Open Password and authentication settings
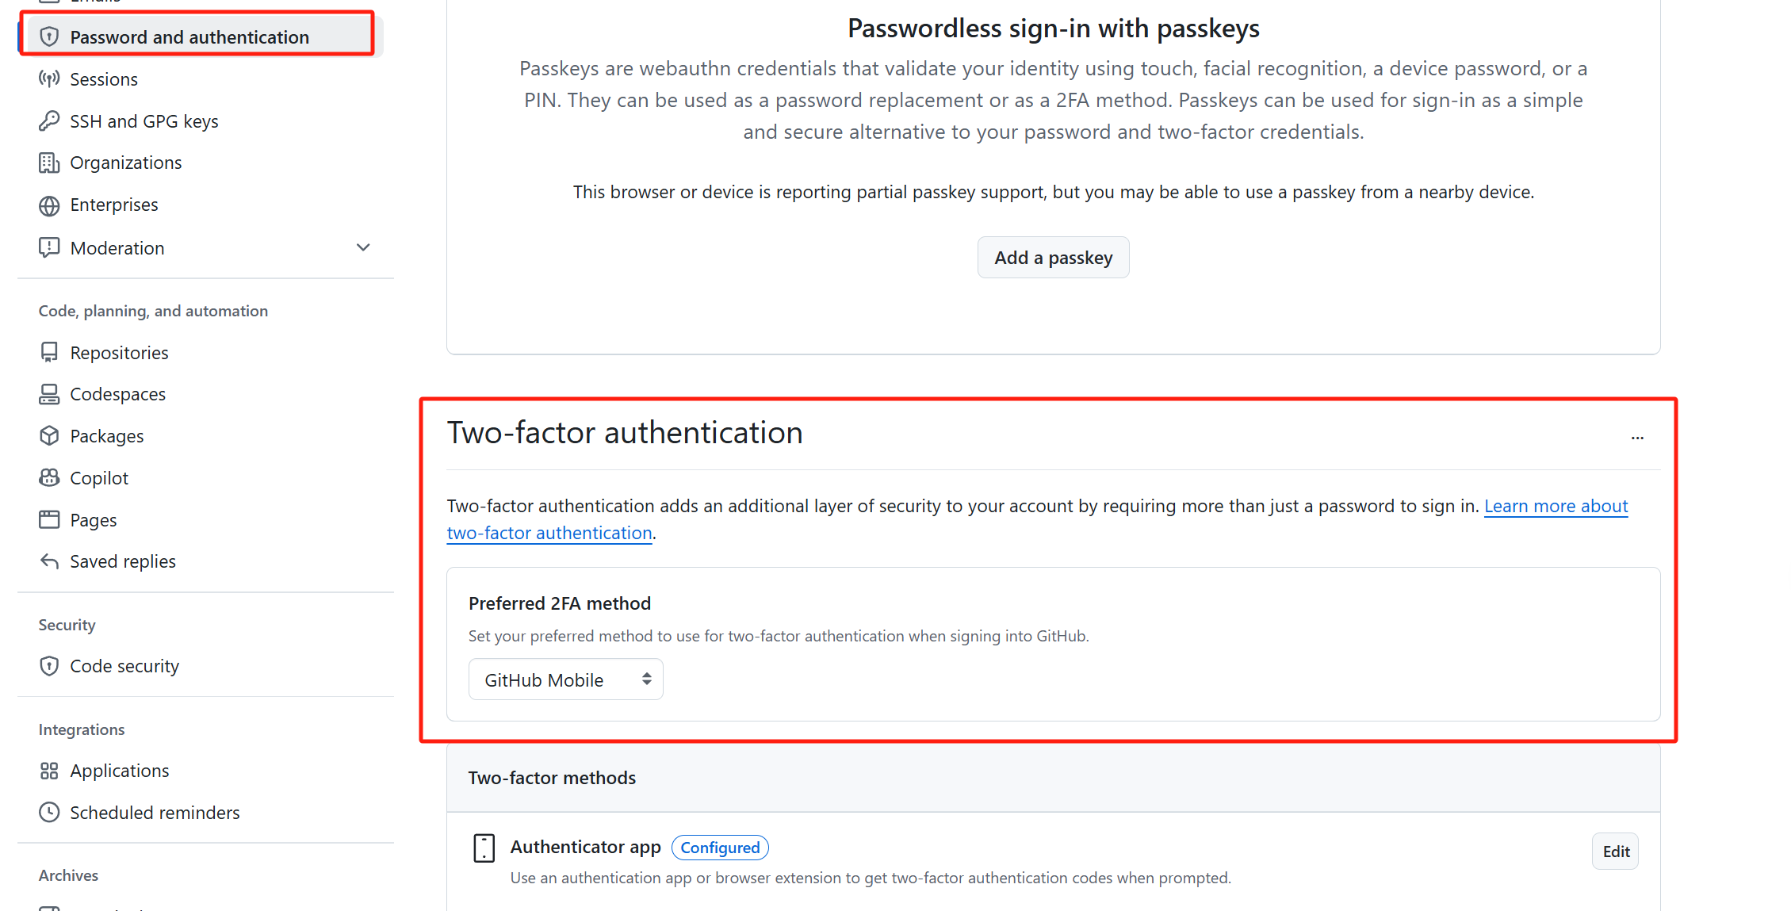The width and height of the screenshot is (1791, 911). [x=189, y=37]
